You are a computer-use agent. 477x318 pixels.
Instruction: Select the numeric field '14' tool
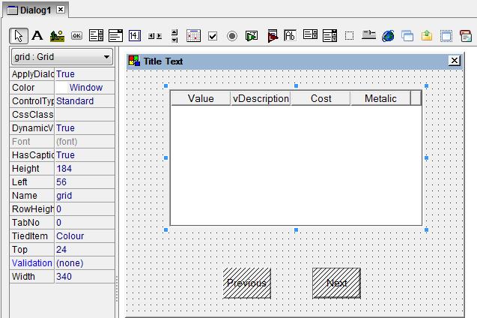point(135,35)
